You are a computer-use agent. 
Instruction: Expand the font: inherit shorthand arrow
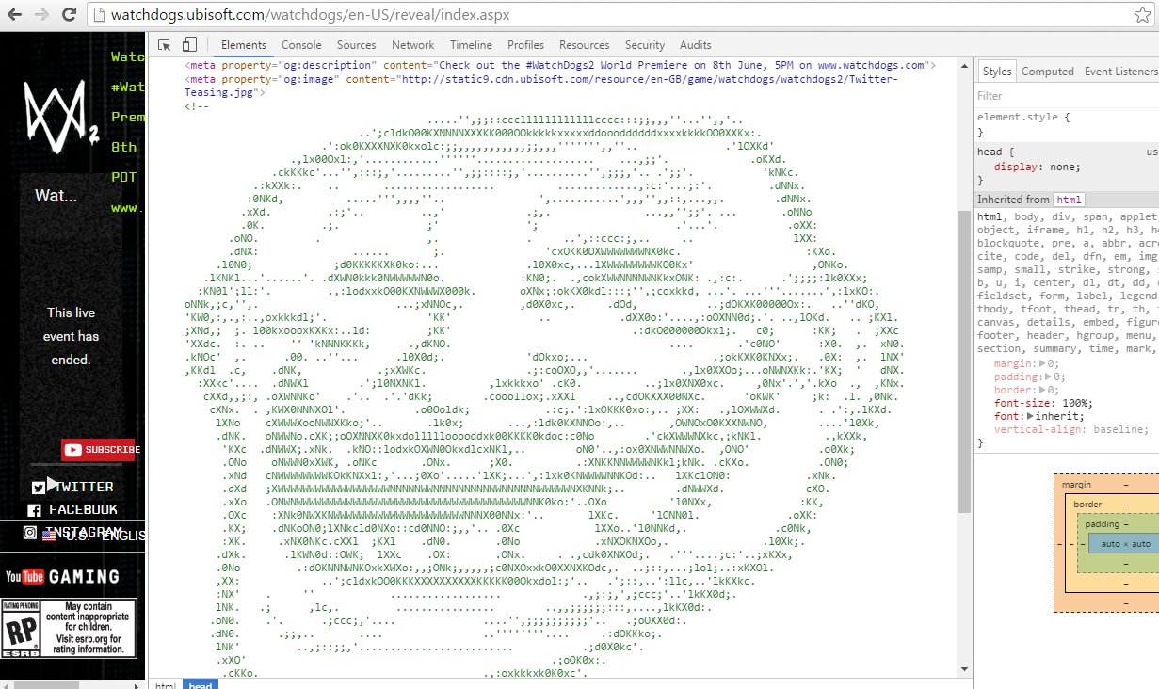point(1031,416)
